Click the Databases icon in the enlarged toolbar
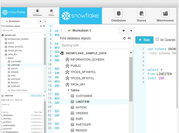 point(118,16)
